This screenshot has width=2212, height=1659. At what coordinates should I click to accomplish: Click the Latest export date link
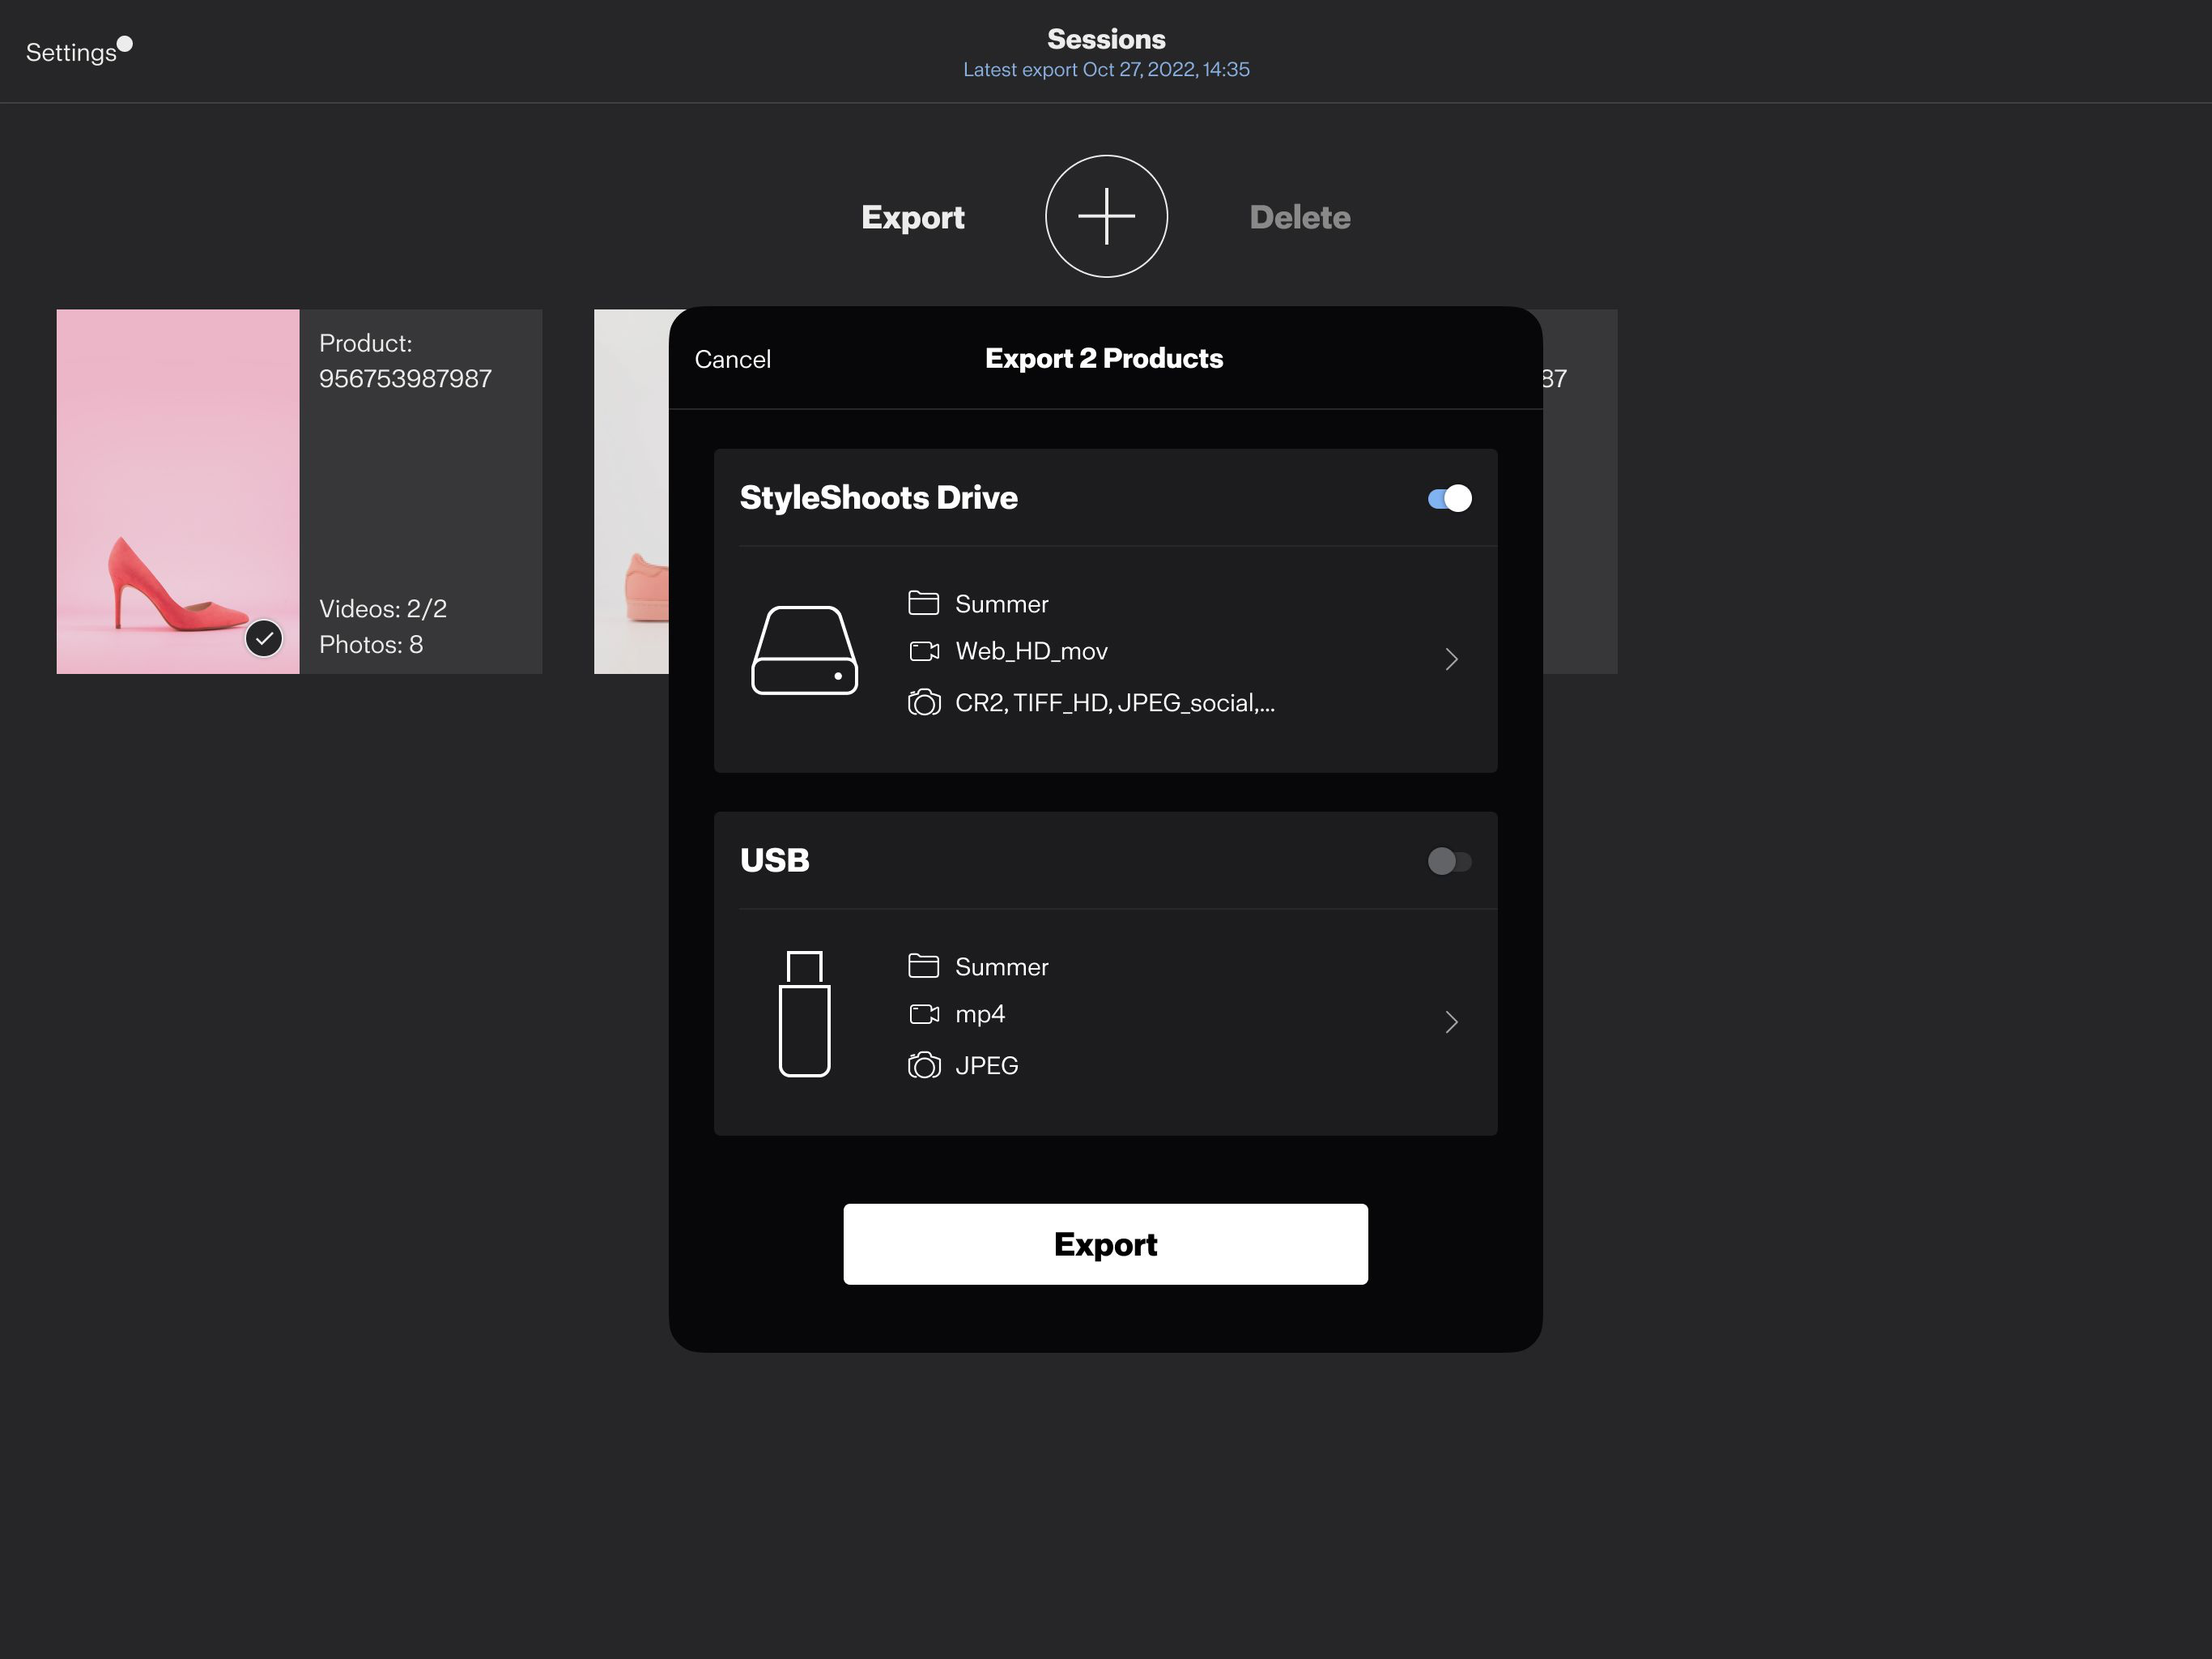[x=1106, y=69]
